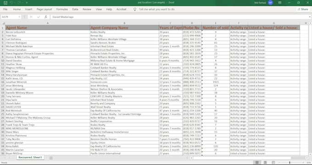Switch to Normal view icon

[257, 163]
